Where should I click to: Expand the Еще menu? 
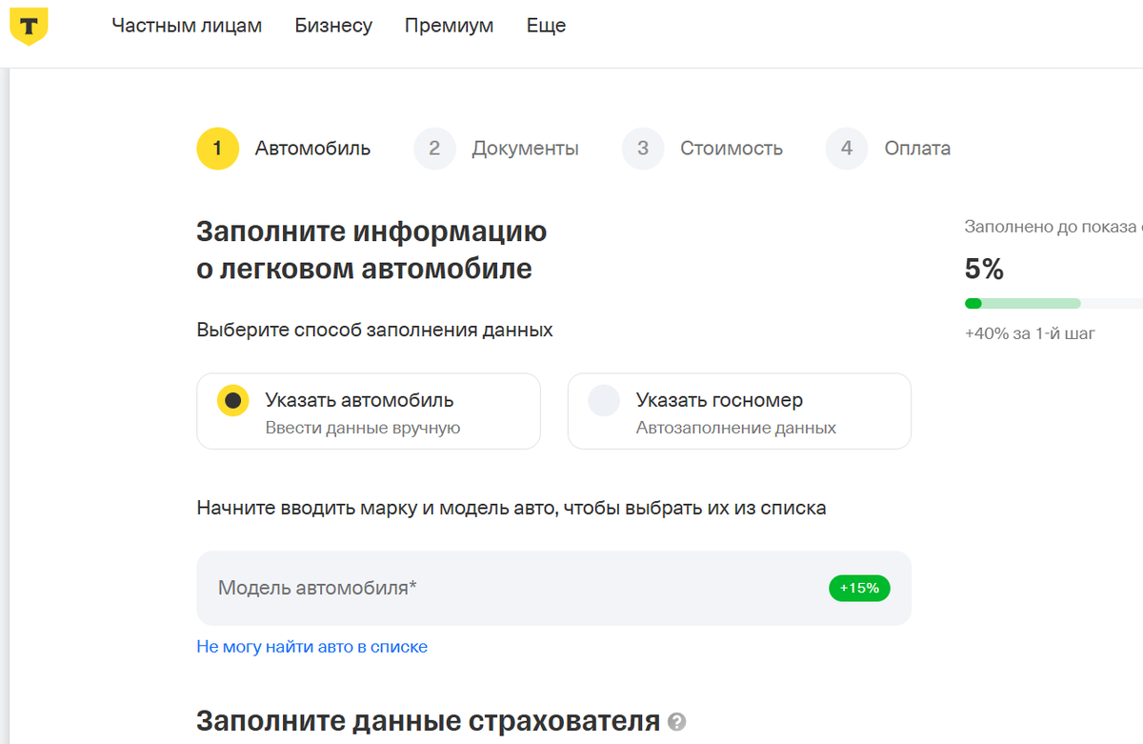546,26
